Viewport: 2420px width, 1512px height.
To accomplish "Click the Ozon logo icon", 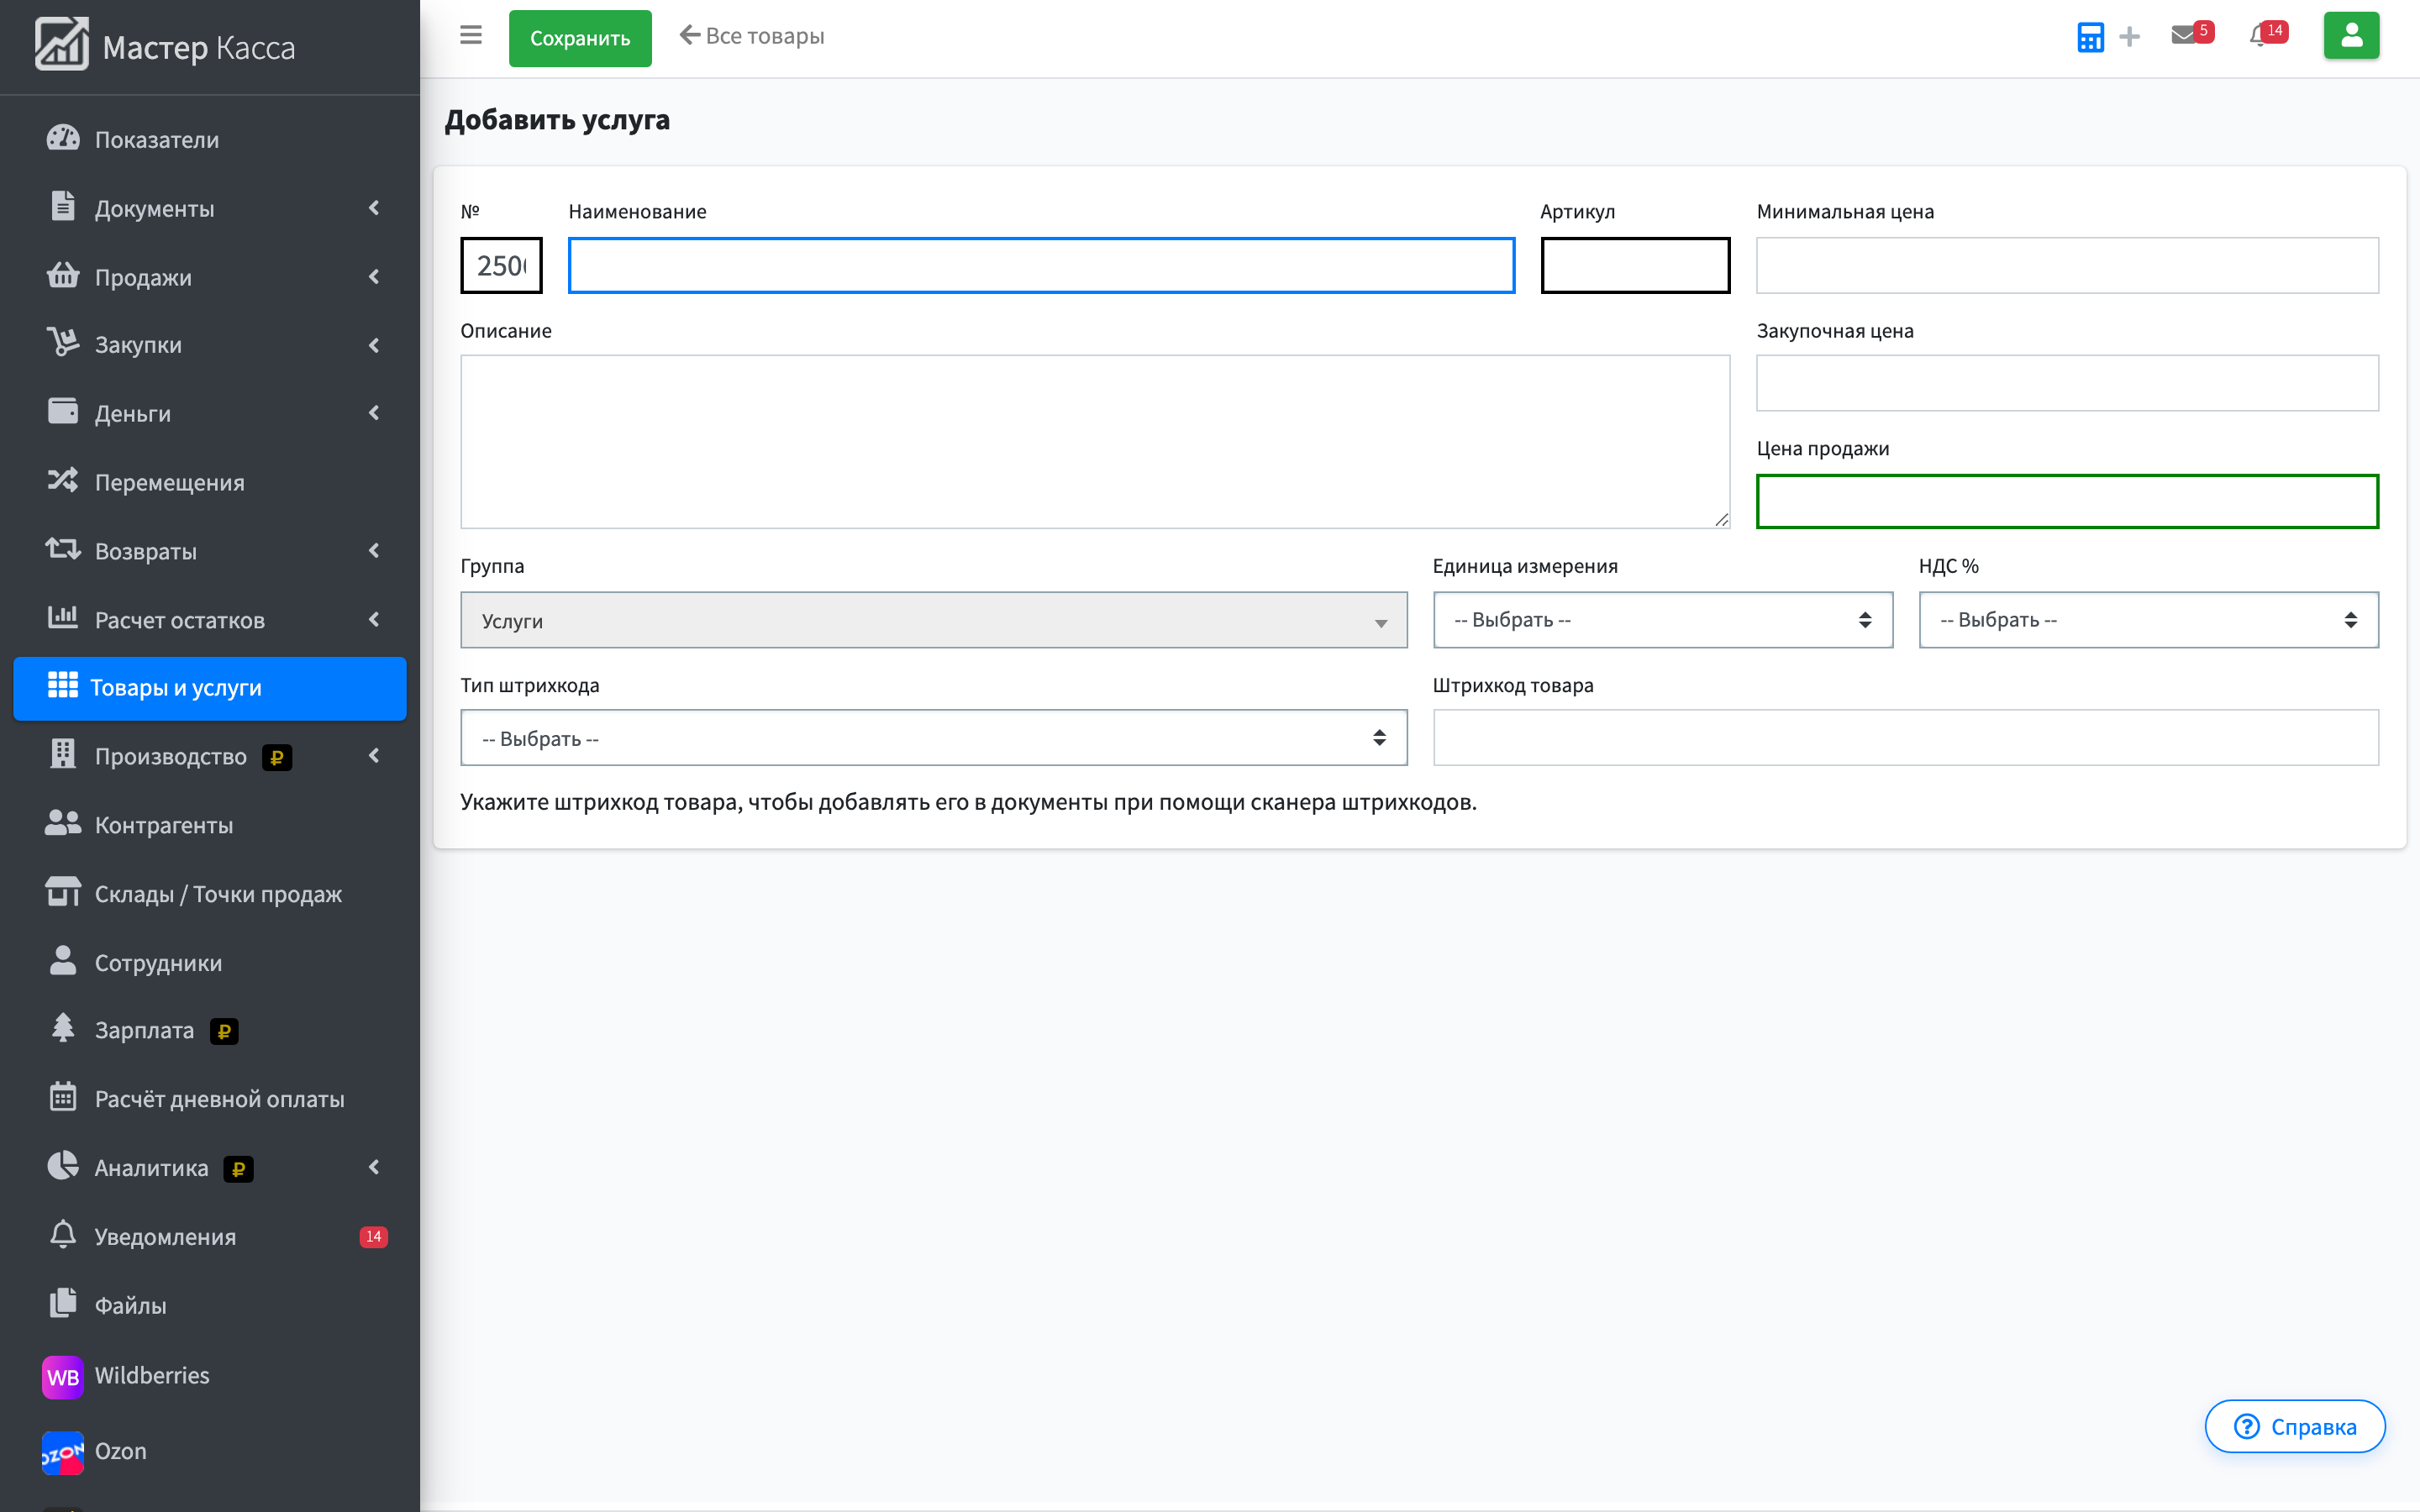I will point(62,1452).
